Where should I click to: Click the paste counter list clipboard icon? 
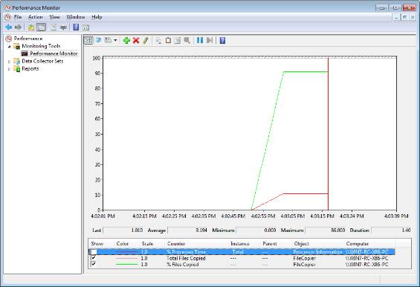pyautogui.click(x=168, y=40)
